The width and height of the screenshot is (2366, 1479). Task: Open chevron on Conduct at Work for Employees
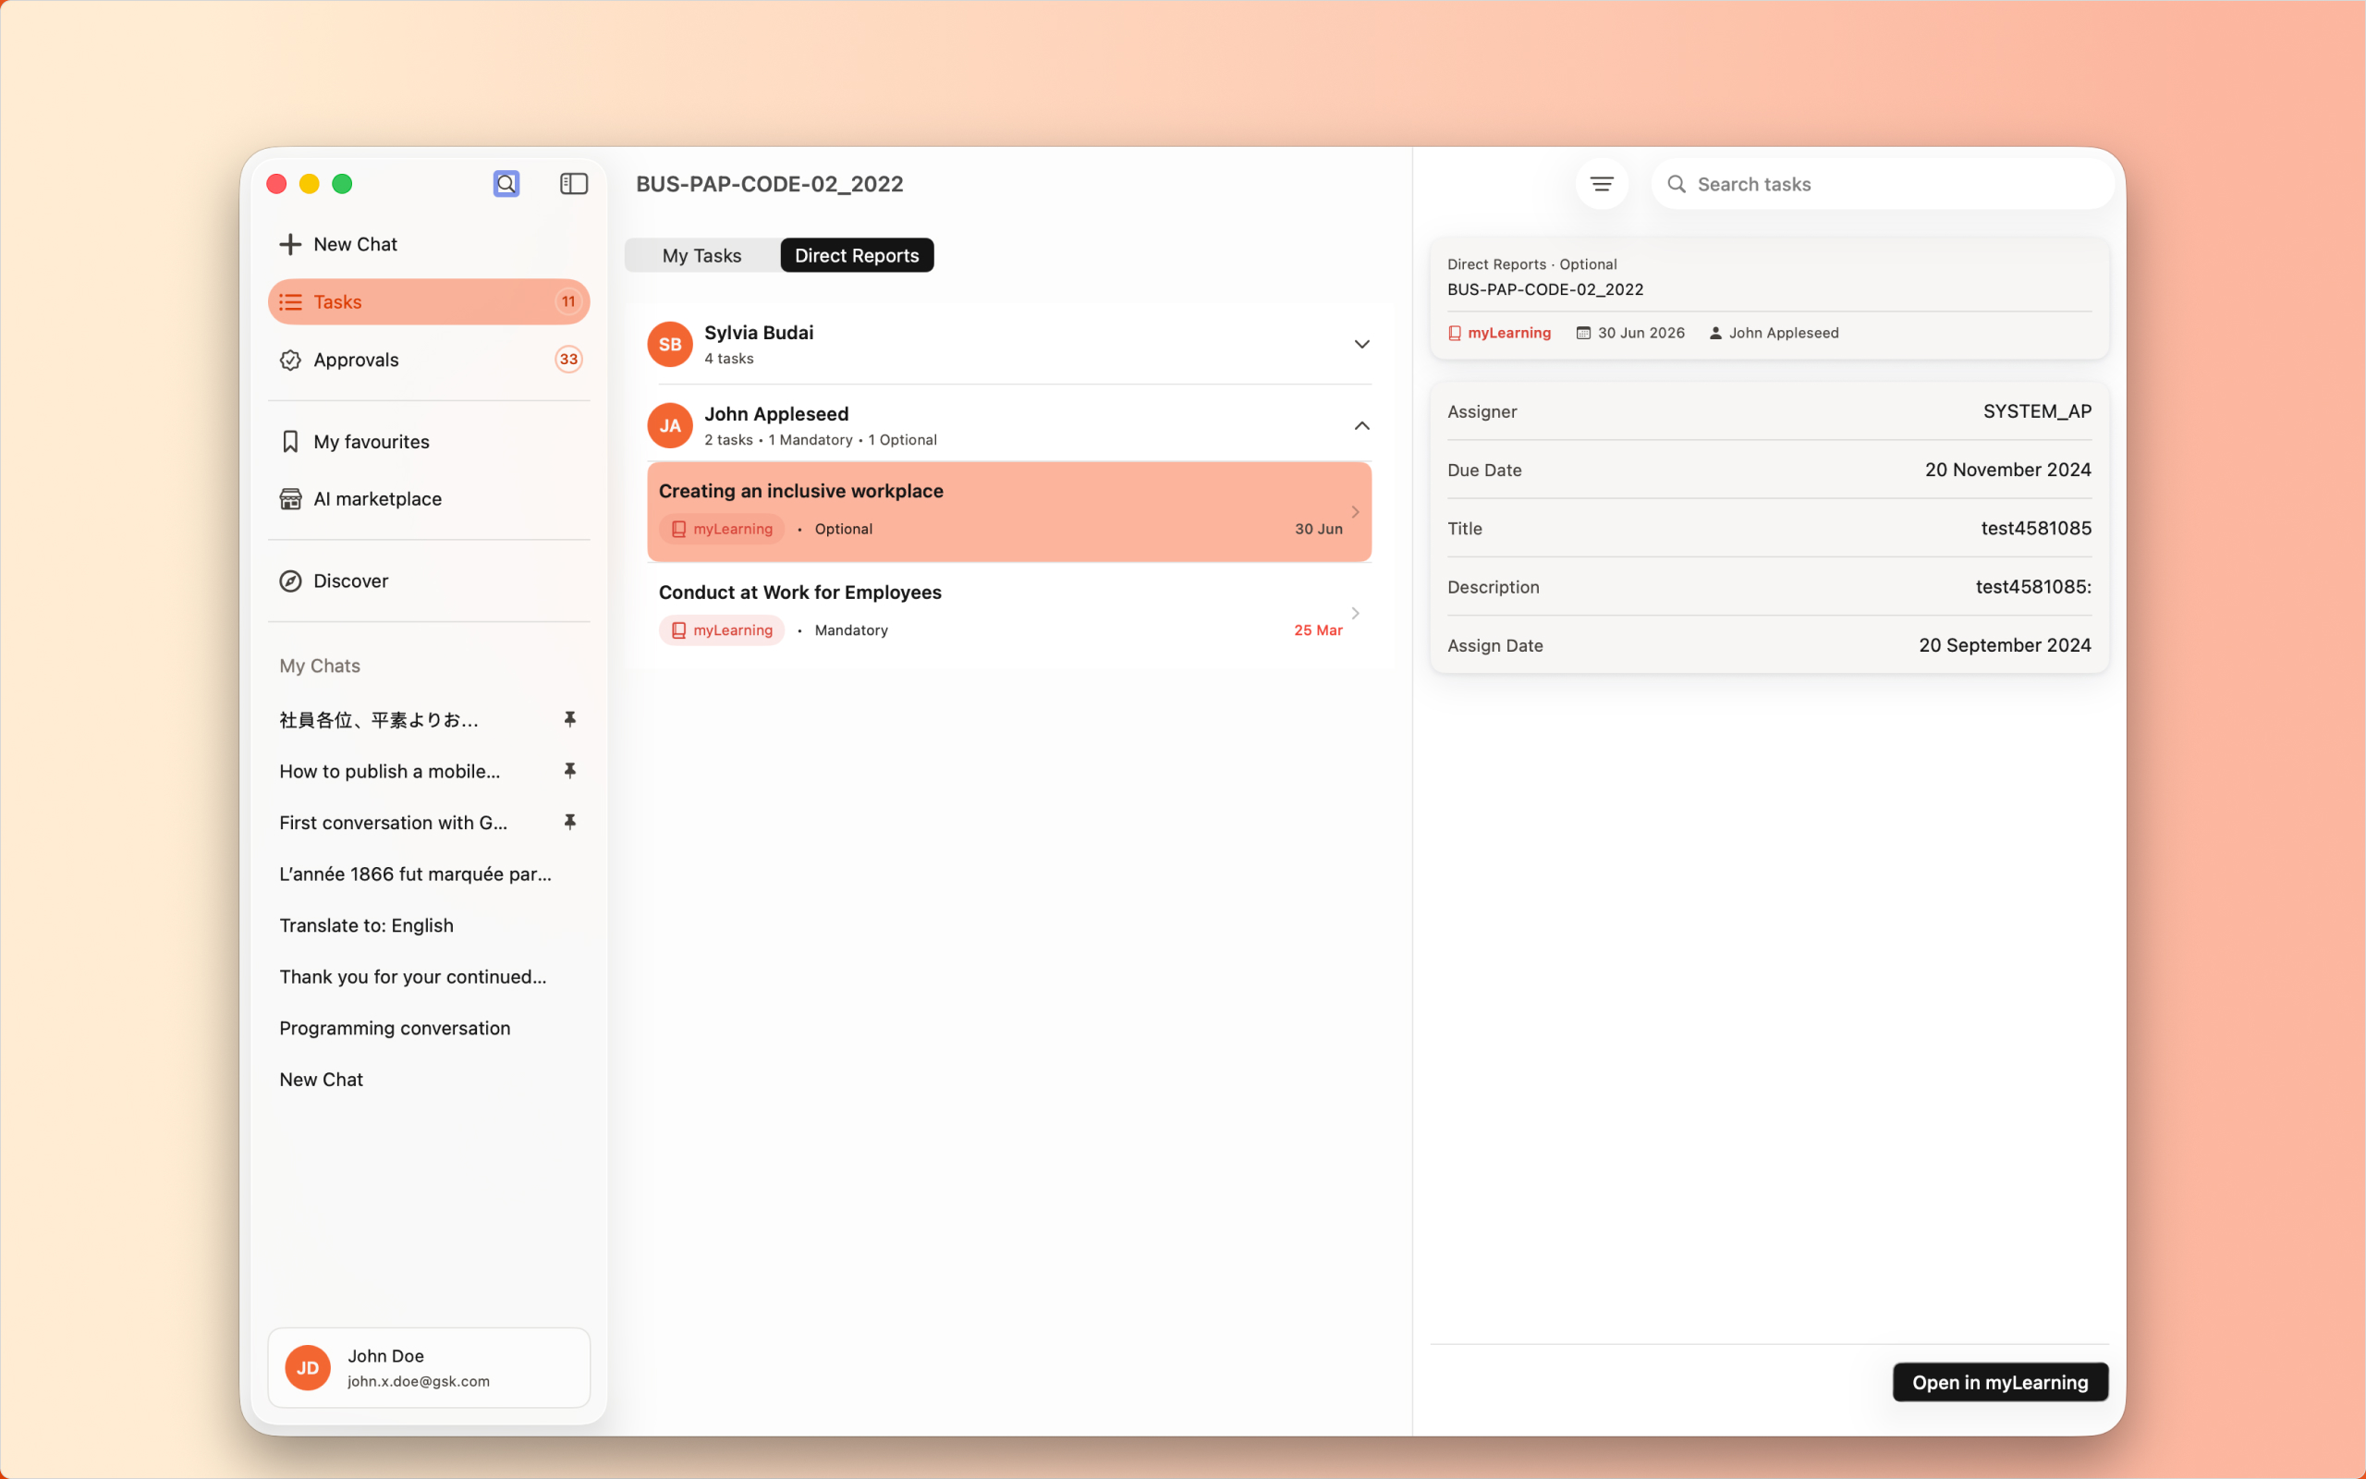1355,613
